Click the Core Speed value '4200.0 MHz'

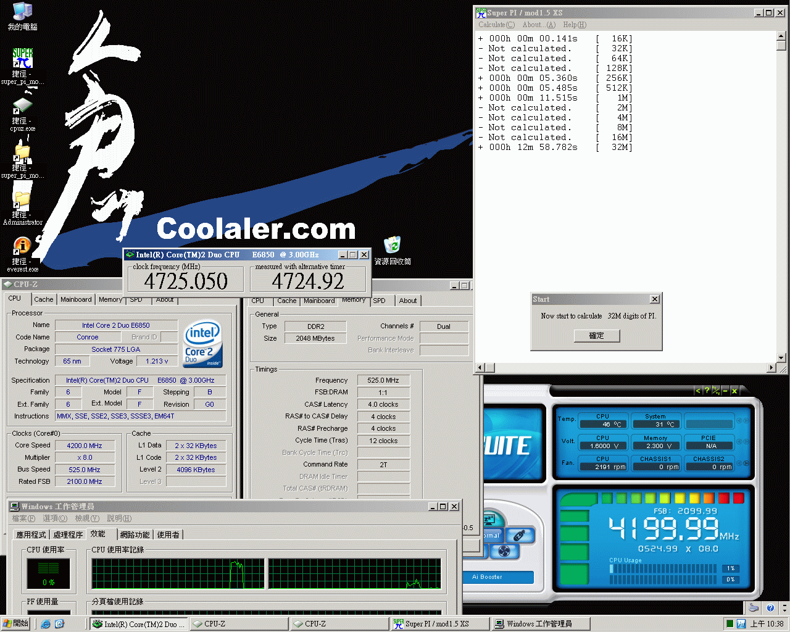[85, 446]
